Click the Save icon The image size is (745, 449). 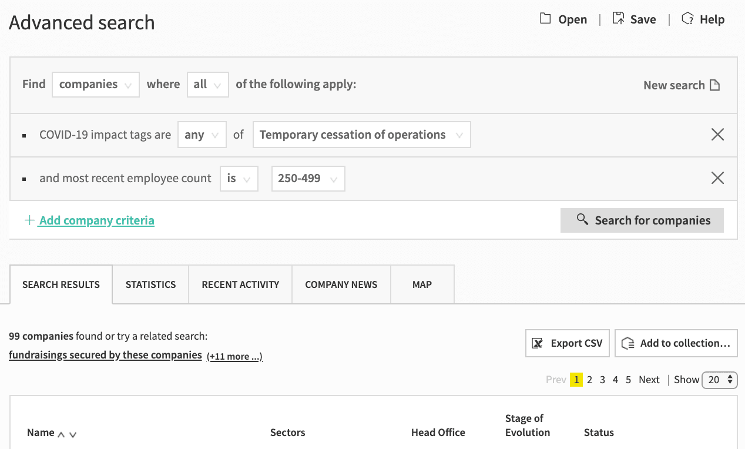click(x=618, y=19)
